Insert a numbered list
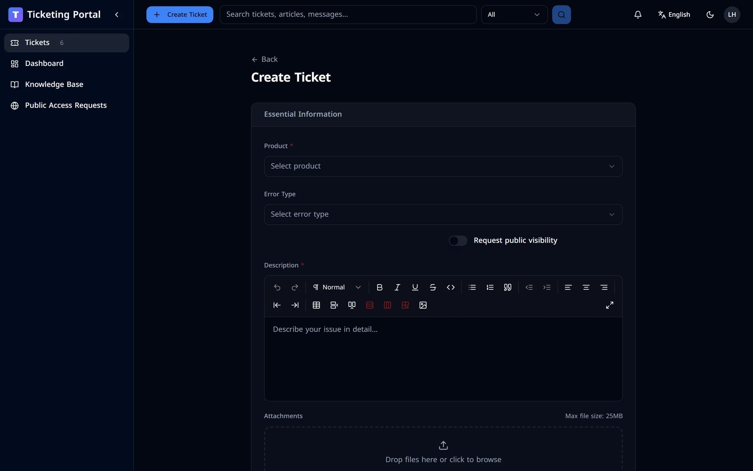This screenshot has height=471, width=753. coord(490,287)
